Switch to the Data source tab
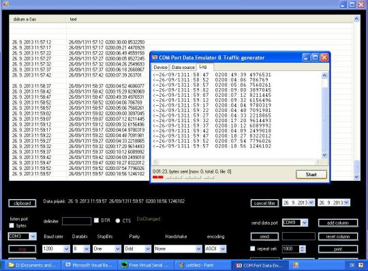Image resolution: width=368 pixels, height=271 pixels. 183,67
